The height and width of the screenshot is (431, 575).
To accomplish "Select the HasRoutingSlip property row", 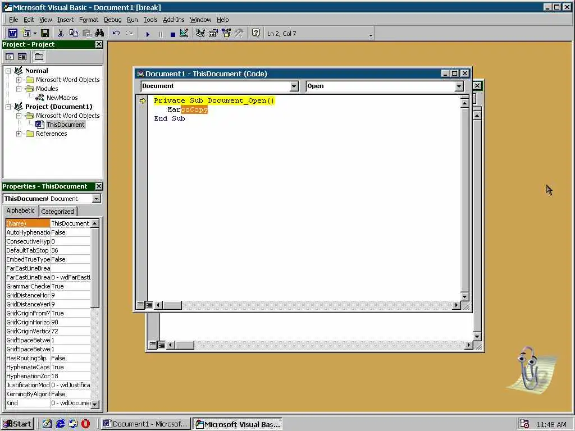I will pos(48,358).
